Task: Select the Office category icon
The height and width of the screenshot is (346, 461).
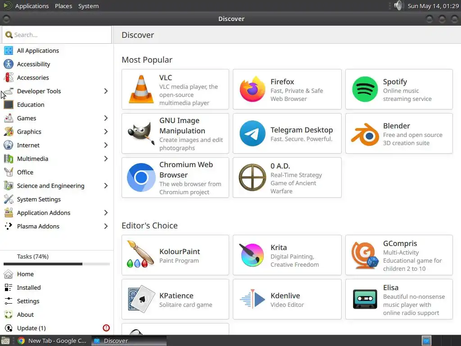Action: 9,172
